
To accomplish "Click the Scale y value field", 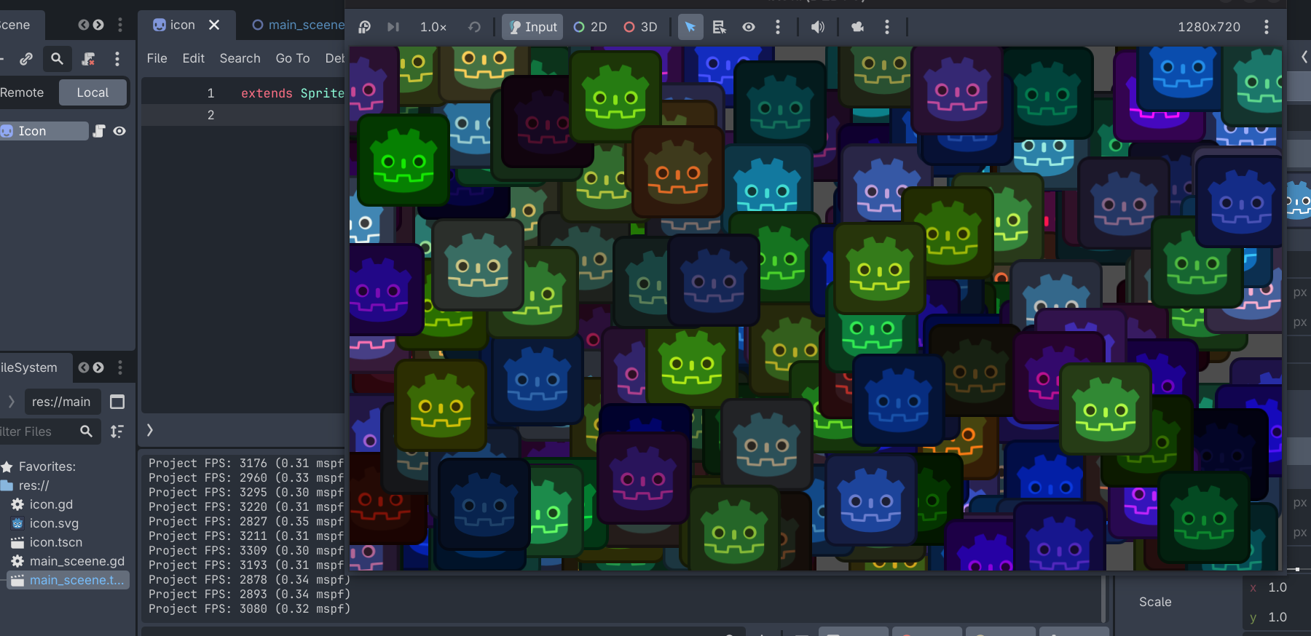I will tap(1277, 617).
